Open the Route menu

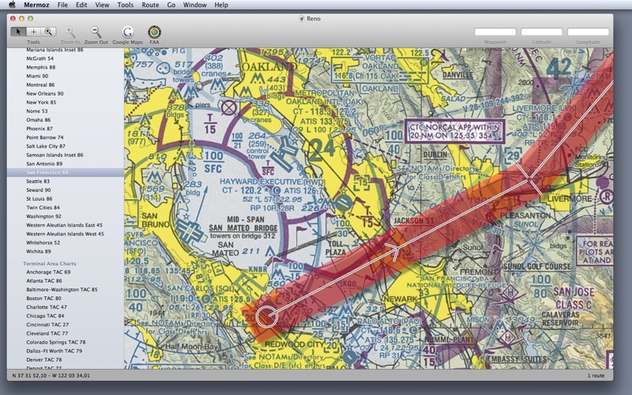[x=150, y=5]
